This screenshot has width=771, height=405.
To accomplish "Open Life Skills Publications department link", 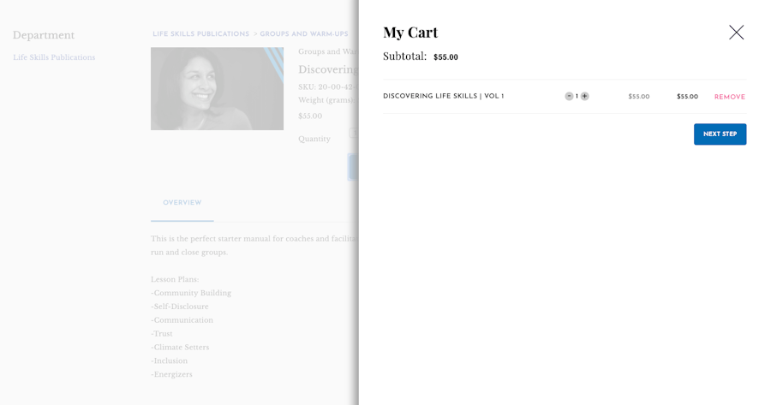I will pyautogui.click(x=54, y=57).
